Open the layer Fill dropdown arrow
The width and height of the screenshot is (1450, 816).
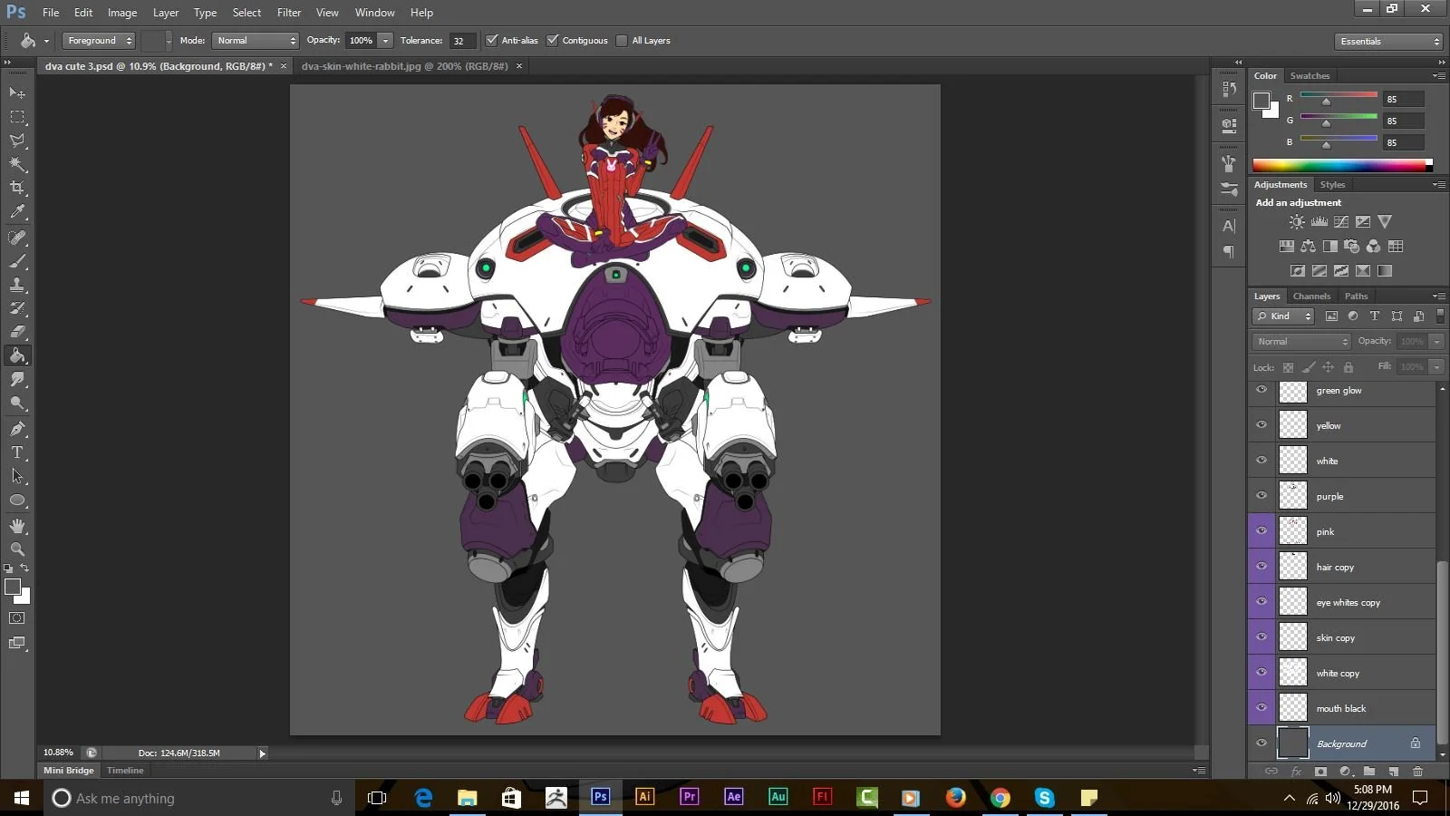(1436, 367)
